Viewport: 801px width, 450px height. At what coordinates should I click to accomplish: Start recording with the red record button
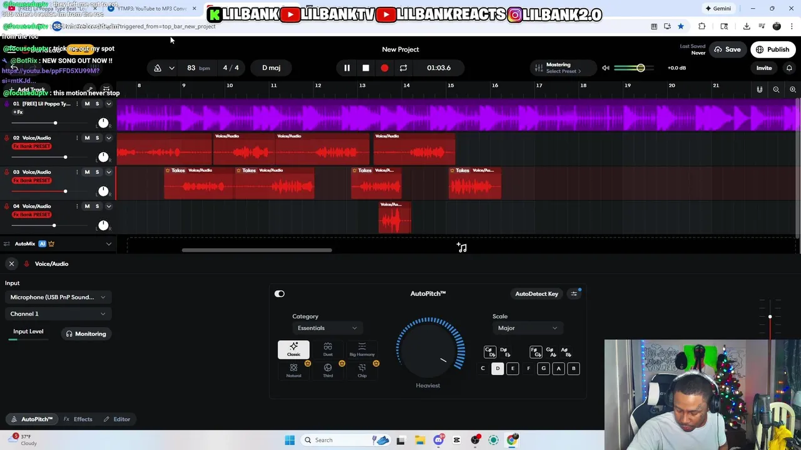(x=384, y=67)
